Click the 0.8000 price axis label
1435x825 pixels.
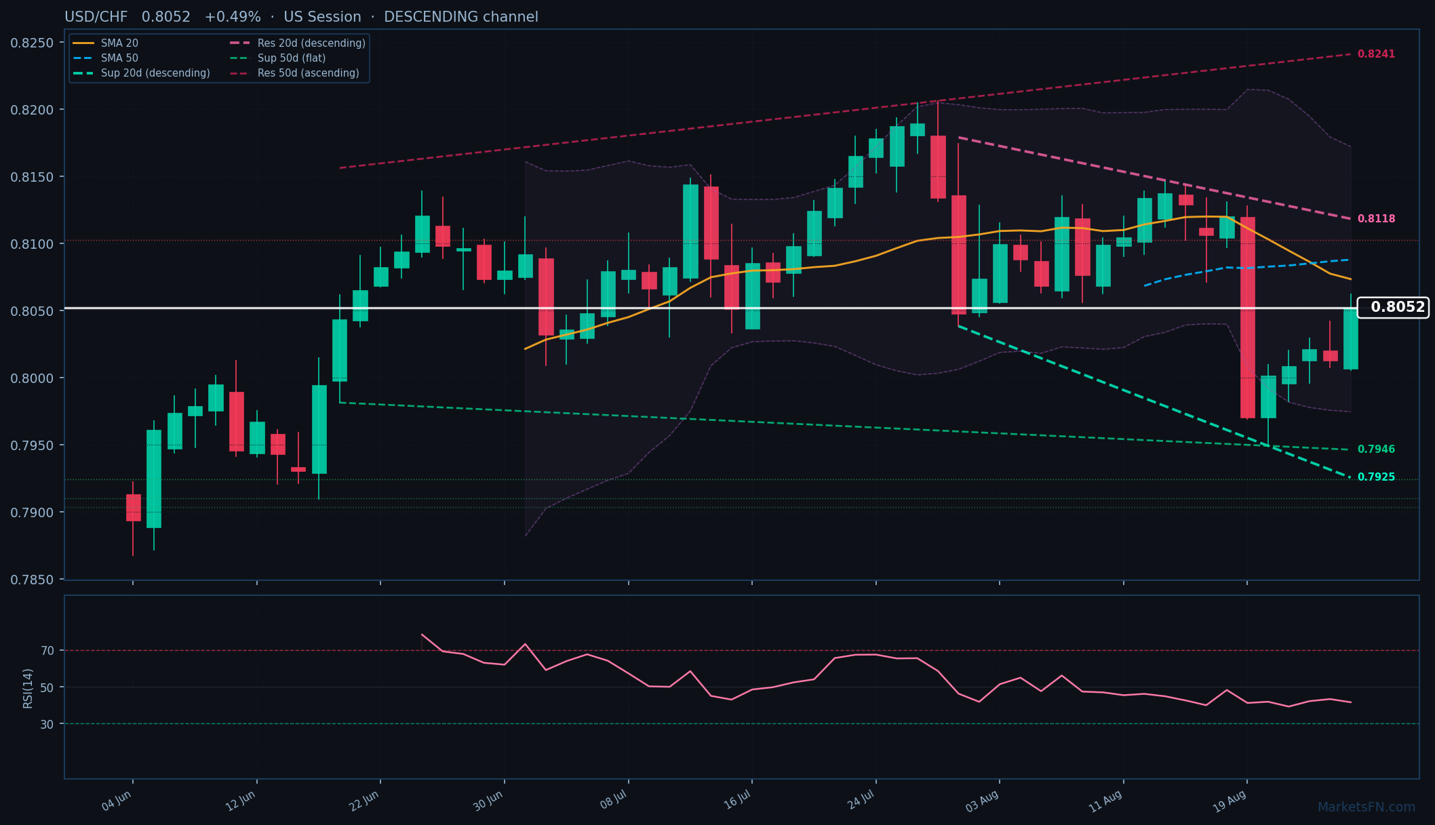pos(32,378)
